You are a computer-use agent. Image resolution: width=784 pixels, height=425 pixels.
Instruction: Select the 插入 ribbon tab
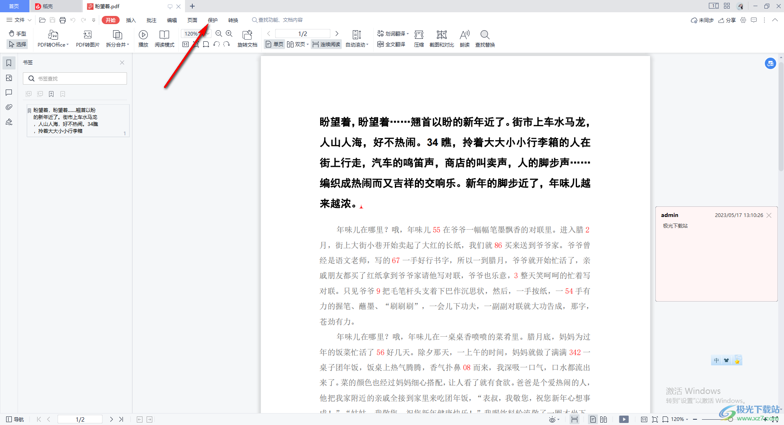[131, 20]
